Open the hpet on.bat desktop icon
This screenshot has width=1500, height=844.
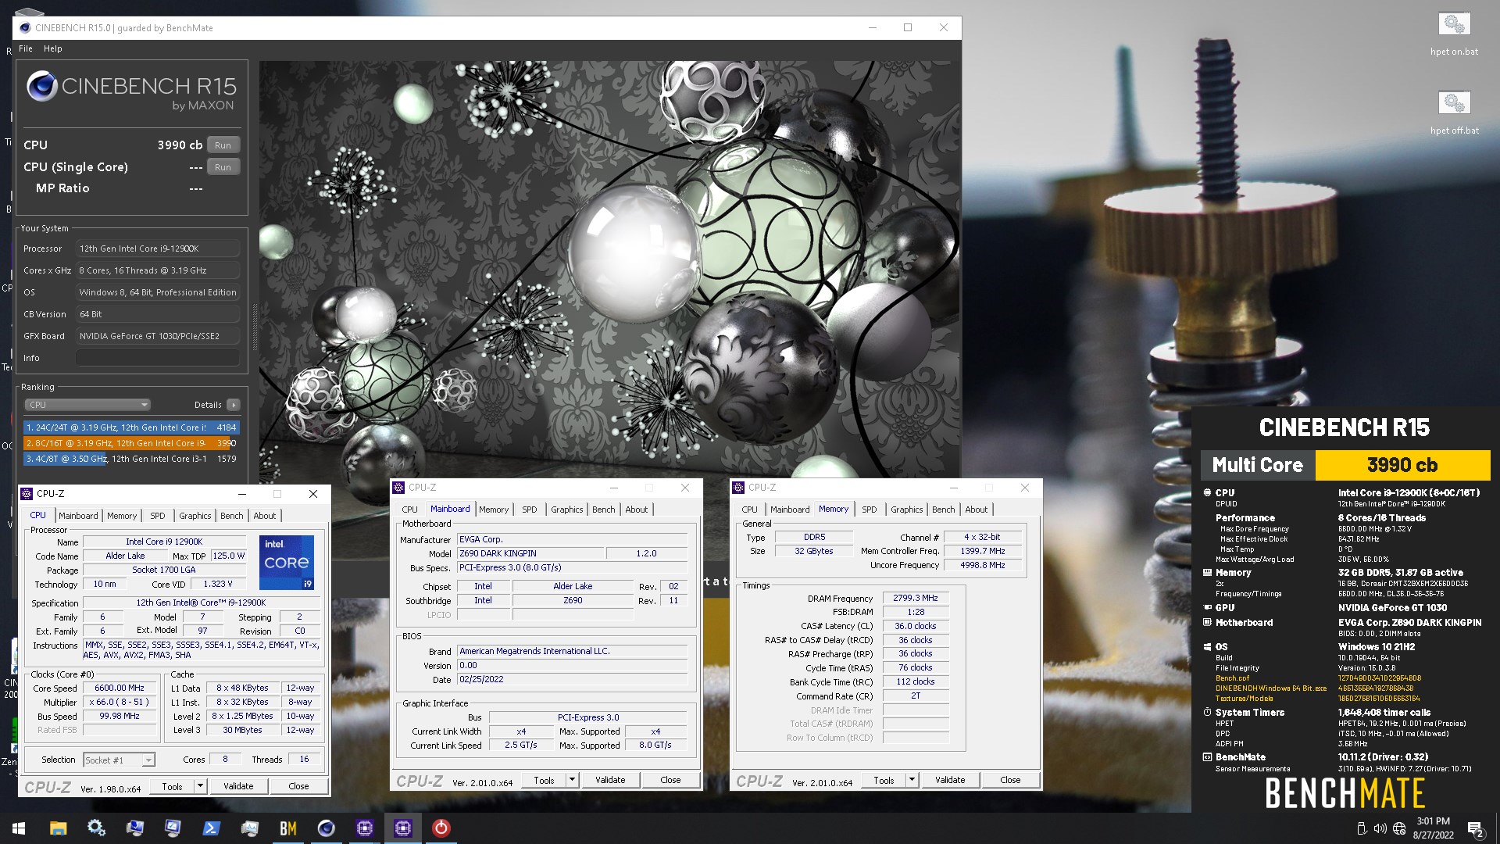pyautogui.click(x=1454, y=34)
